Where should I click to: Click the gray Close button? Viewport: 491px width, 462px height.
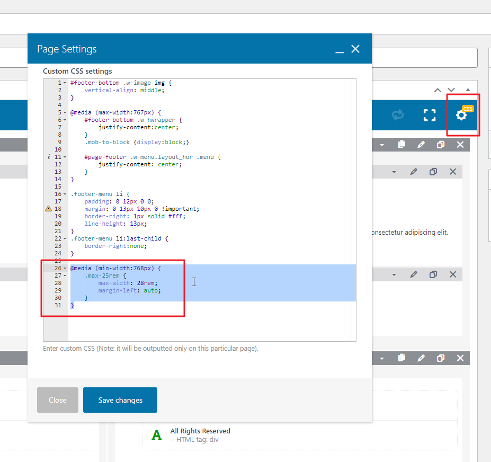pos(58,400)
